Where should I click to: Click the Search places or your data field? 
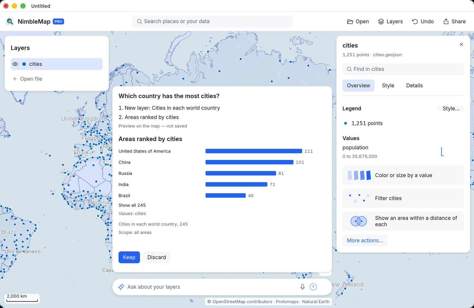click(213, 21)
